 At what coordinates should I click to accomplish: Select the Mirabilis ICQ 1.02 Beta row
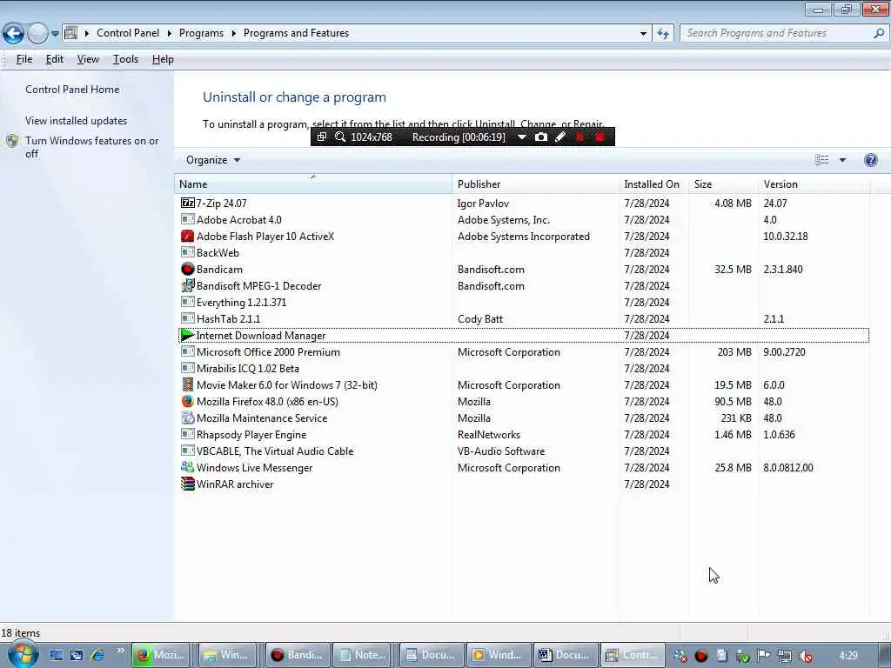pos(524,368)
